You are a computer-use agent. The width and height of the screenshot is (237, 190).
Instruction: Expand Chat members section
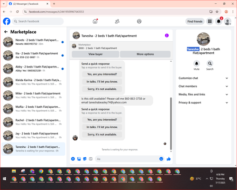203,86
